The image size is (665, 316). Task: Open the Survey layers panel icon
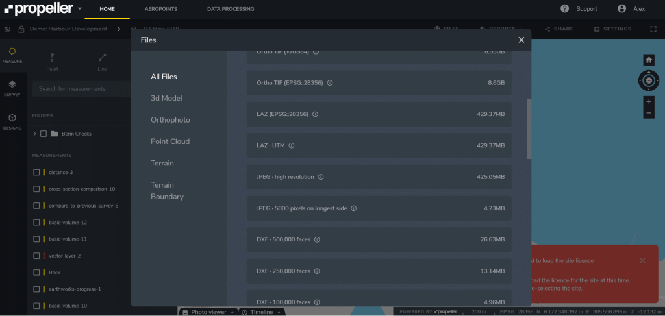click(x=12, y=85)
